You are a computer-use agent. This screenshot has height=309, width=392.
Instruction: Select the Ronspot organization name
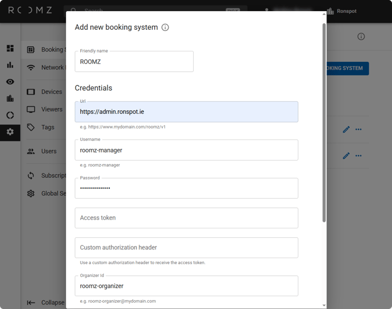pyautogui.click(x=346, y=11)
